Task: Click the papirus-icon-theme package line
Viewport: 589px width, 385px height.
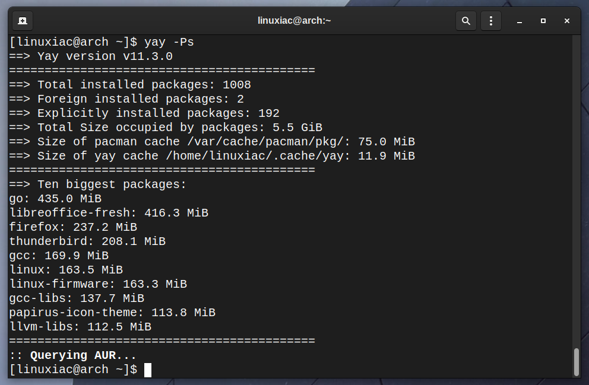Action: point(112,313)
